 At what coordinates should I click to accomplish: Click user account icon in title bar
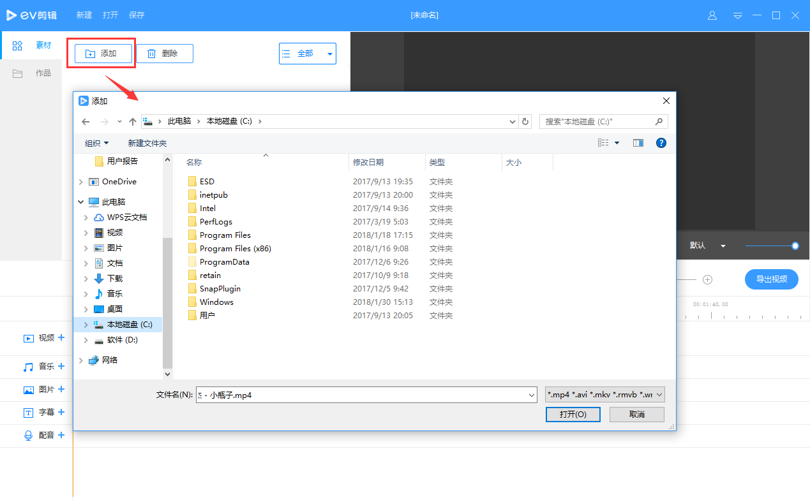tap(712, 15)
